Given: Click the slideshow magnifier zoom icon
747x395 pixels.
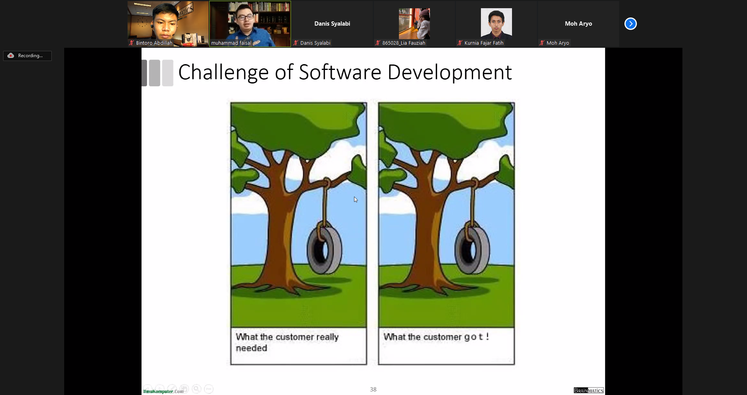Looking at the screenshot, I should point(196,388).
